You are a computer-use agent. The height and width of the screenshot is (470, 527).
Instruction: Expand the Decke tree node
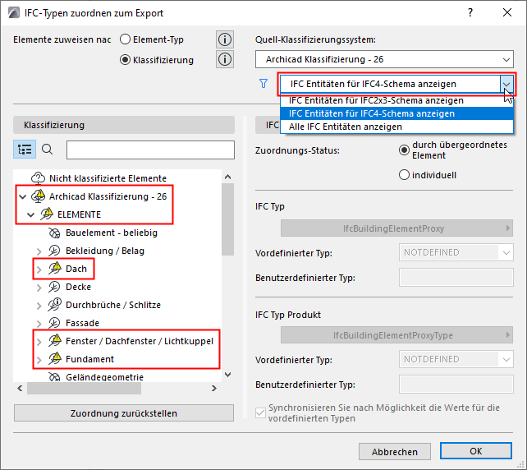point(39,288)
